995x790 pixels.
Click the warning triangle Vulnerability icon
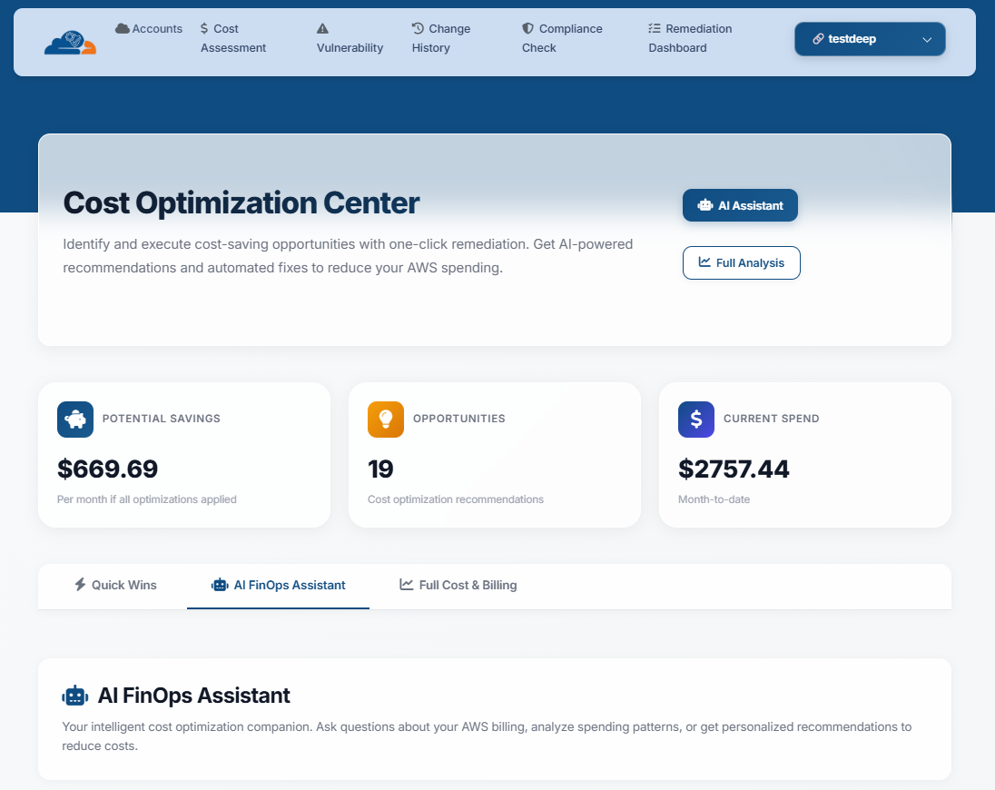click(322, 28)
